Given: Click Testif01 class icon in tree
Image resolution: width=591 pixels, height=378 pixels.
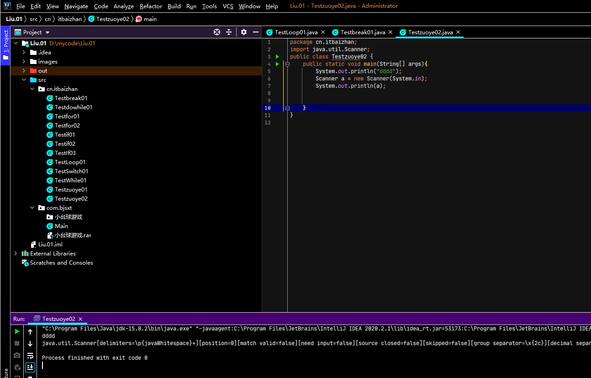Looking at the screenshot, I should click(x=50, y=134).
